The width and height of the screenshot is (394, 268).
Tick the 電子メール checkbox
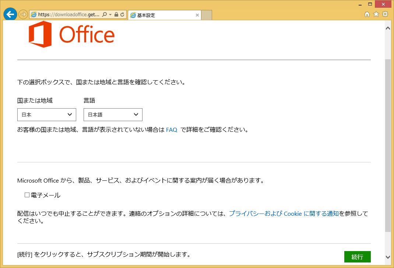tap(27, 195)
